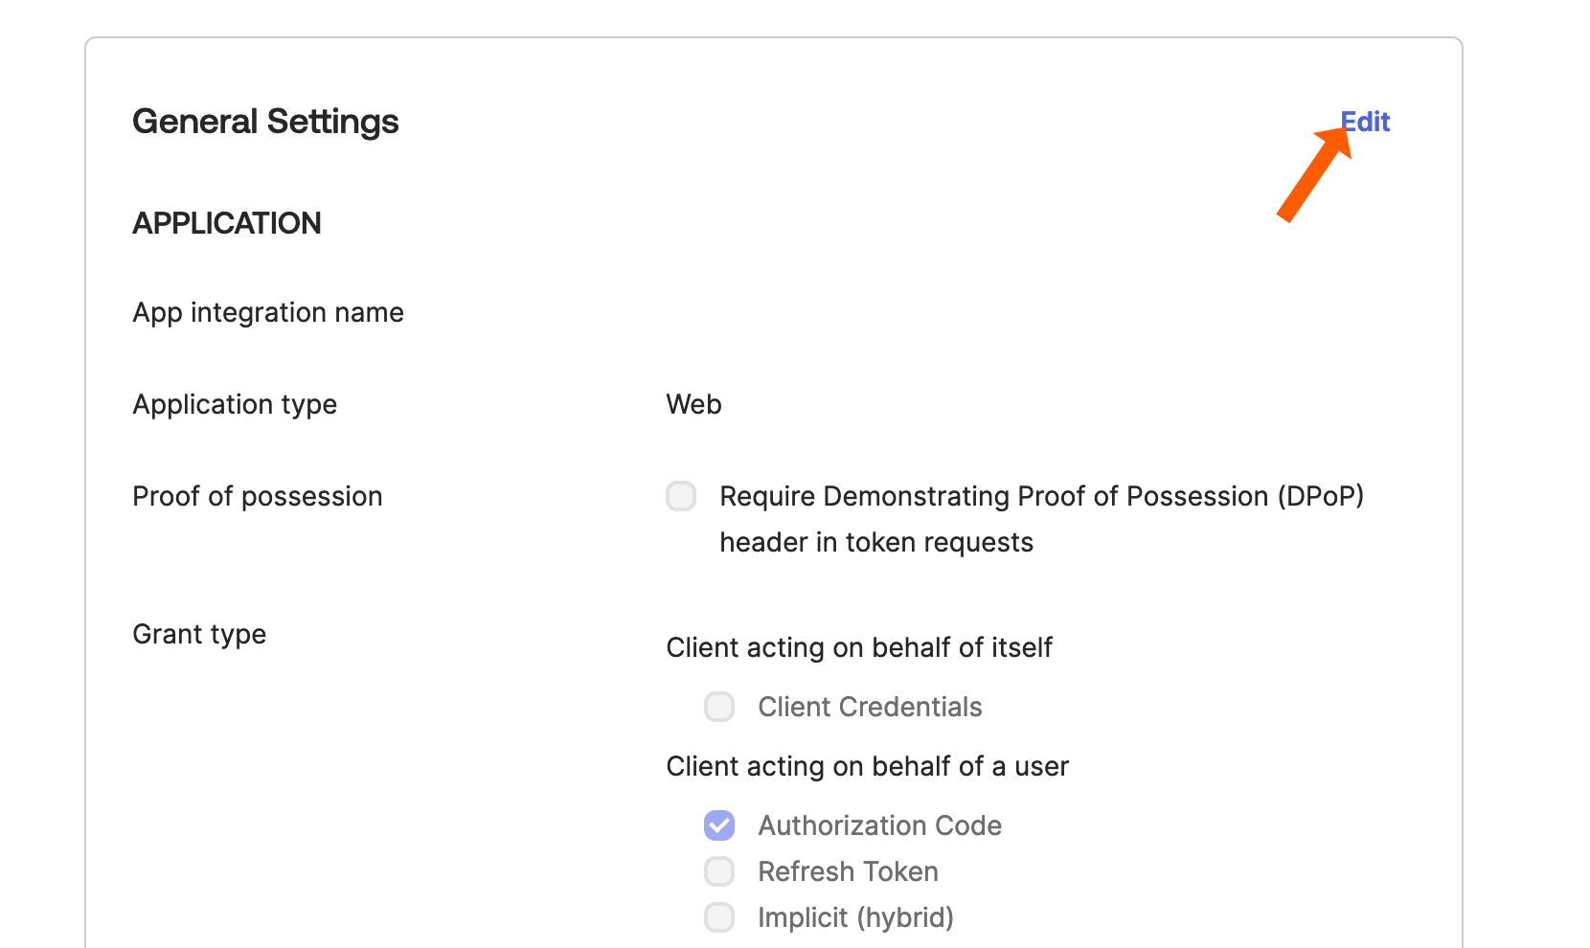
Task: Uncheck the Authorization Code checkbox
Action: point(719,825)
